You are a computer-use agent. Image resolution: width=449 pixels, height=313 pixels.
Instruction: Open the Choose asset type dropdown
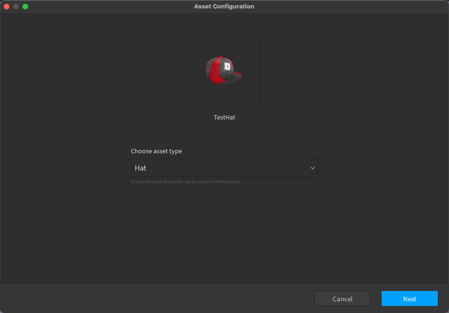pyautogui.click(x=224, y=168)
